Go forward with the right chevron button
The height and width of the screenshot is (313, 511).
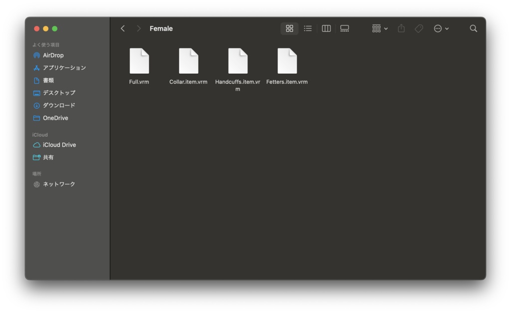point(139,28)
